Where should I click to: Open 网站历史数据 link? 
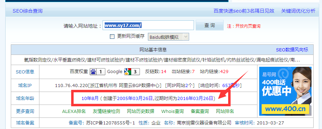click(141, 111)
